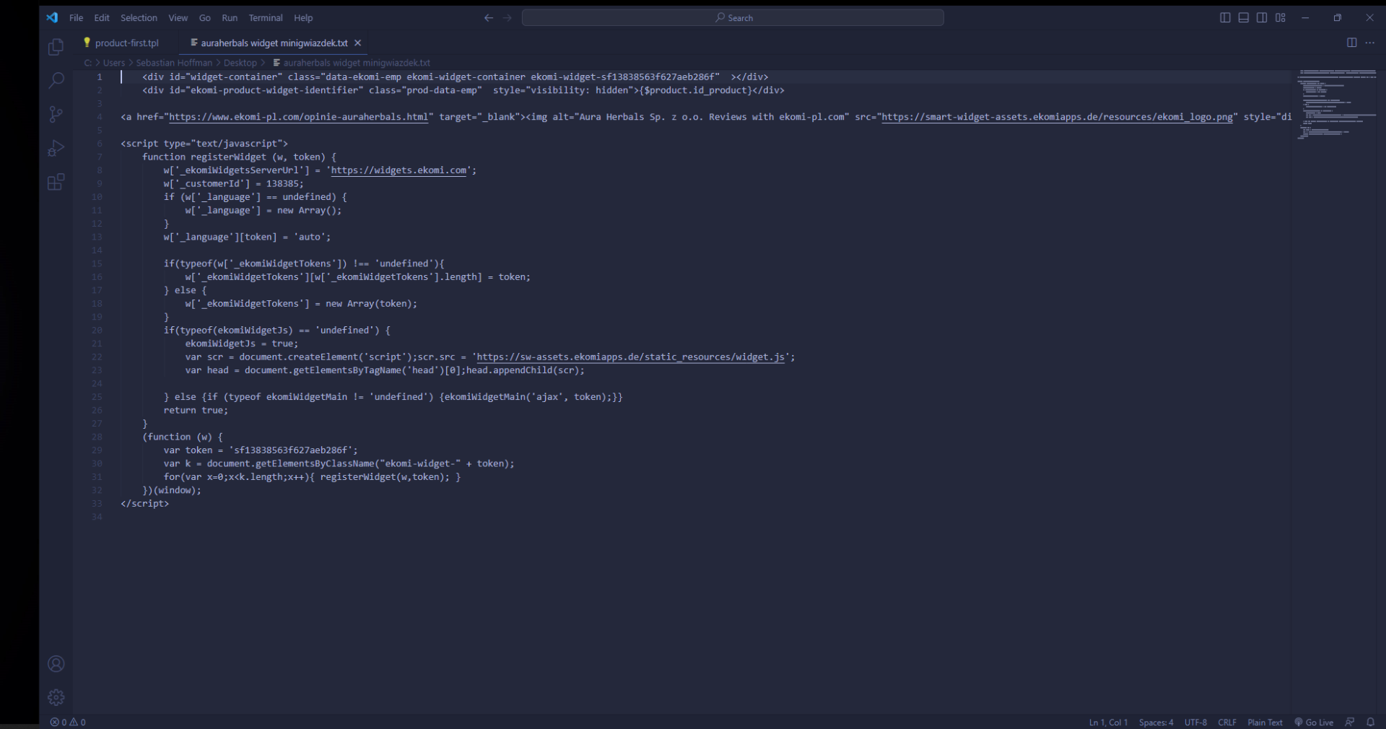1386x729 pixels.
Task: Click the '</script>' closing tag line
Action: tap(144, 504)
